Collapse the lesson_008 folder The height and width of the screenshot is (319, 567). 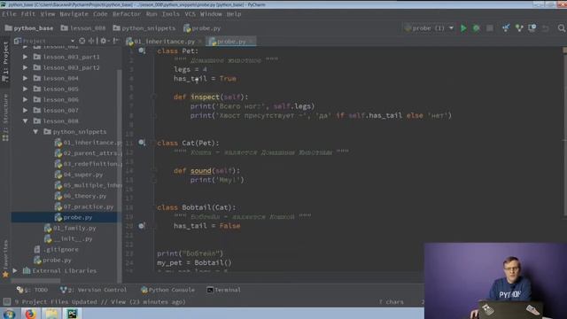pos(25,121)
